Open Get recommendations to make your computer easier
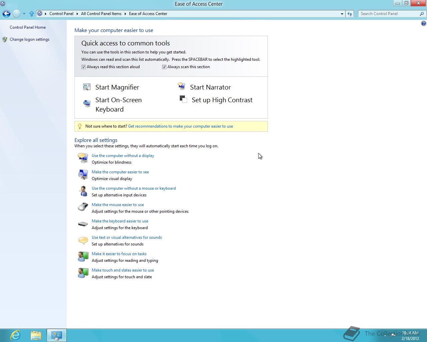The width and height of the screenshot is (427, 342). (x=180, y=126)
